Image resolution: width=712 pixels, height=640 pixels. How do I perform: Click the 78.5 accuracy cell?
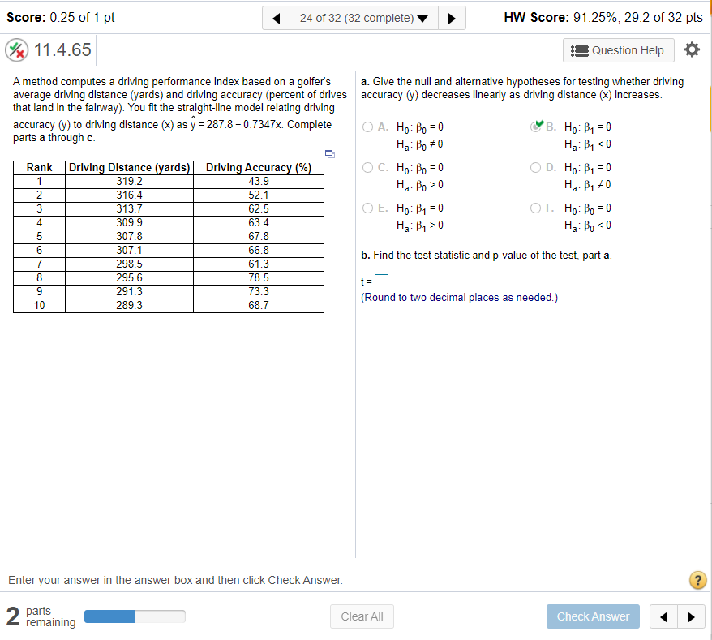pos(259,277)
